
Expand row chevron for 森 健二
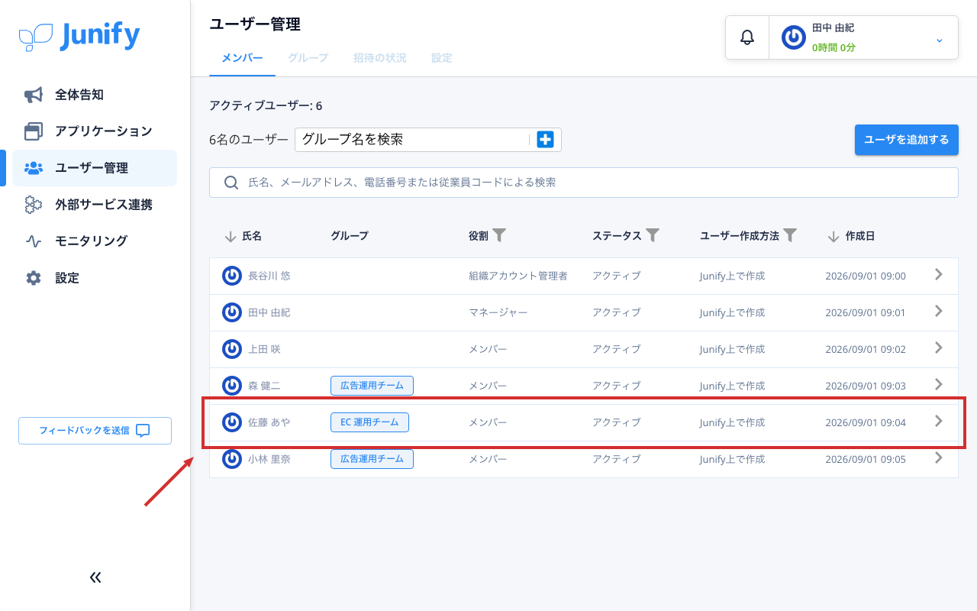[939, 384]
